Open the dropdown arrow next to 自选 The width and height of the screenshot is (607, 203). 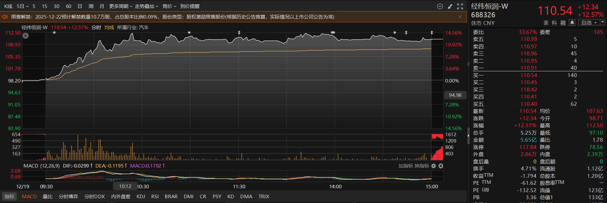(x=603, y=22)
